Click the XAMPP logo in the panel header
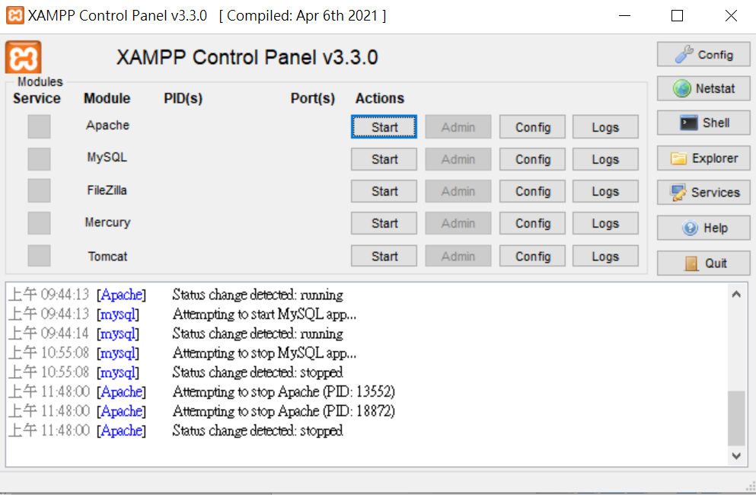Image resolution: width=756 pixels, height=495 pixels. click(x=23, y=57)
